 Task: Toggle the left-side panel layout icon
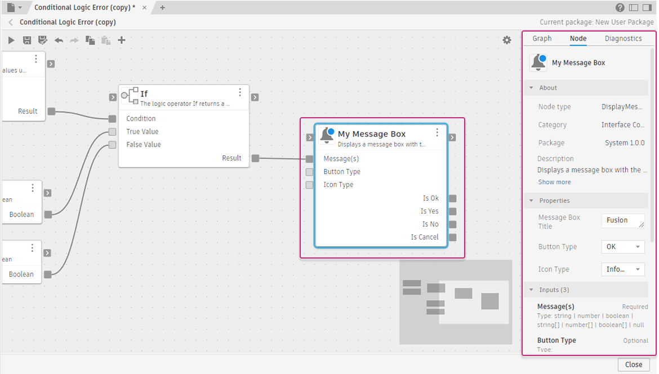coord(634,7)
